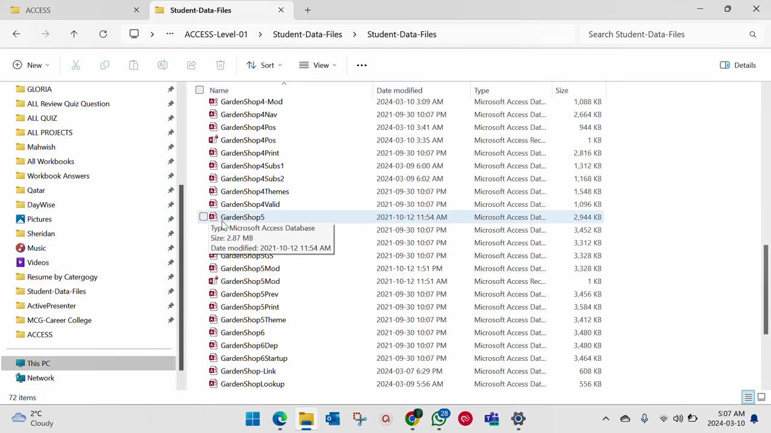Show hidden system tray icons chevron
The width and height of the screenshot is (771, 433).
pos(606,419)
